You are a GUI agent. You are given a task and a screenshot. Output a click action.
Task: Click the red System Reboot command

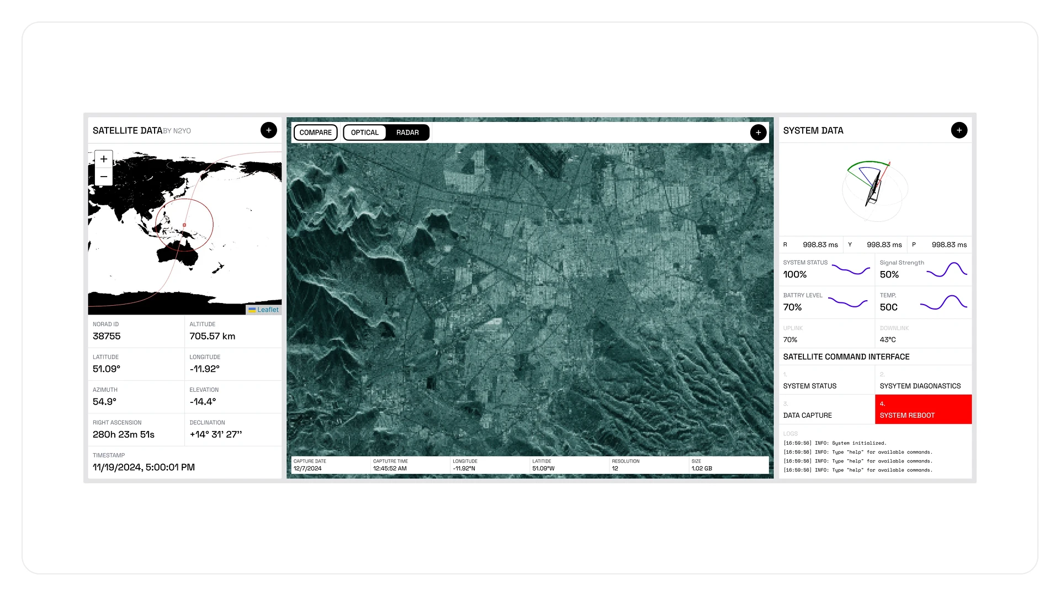pos(923,409)
